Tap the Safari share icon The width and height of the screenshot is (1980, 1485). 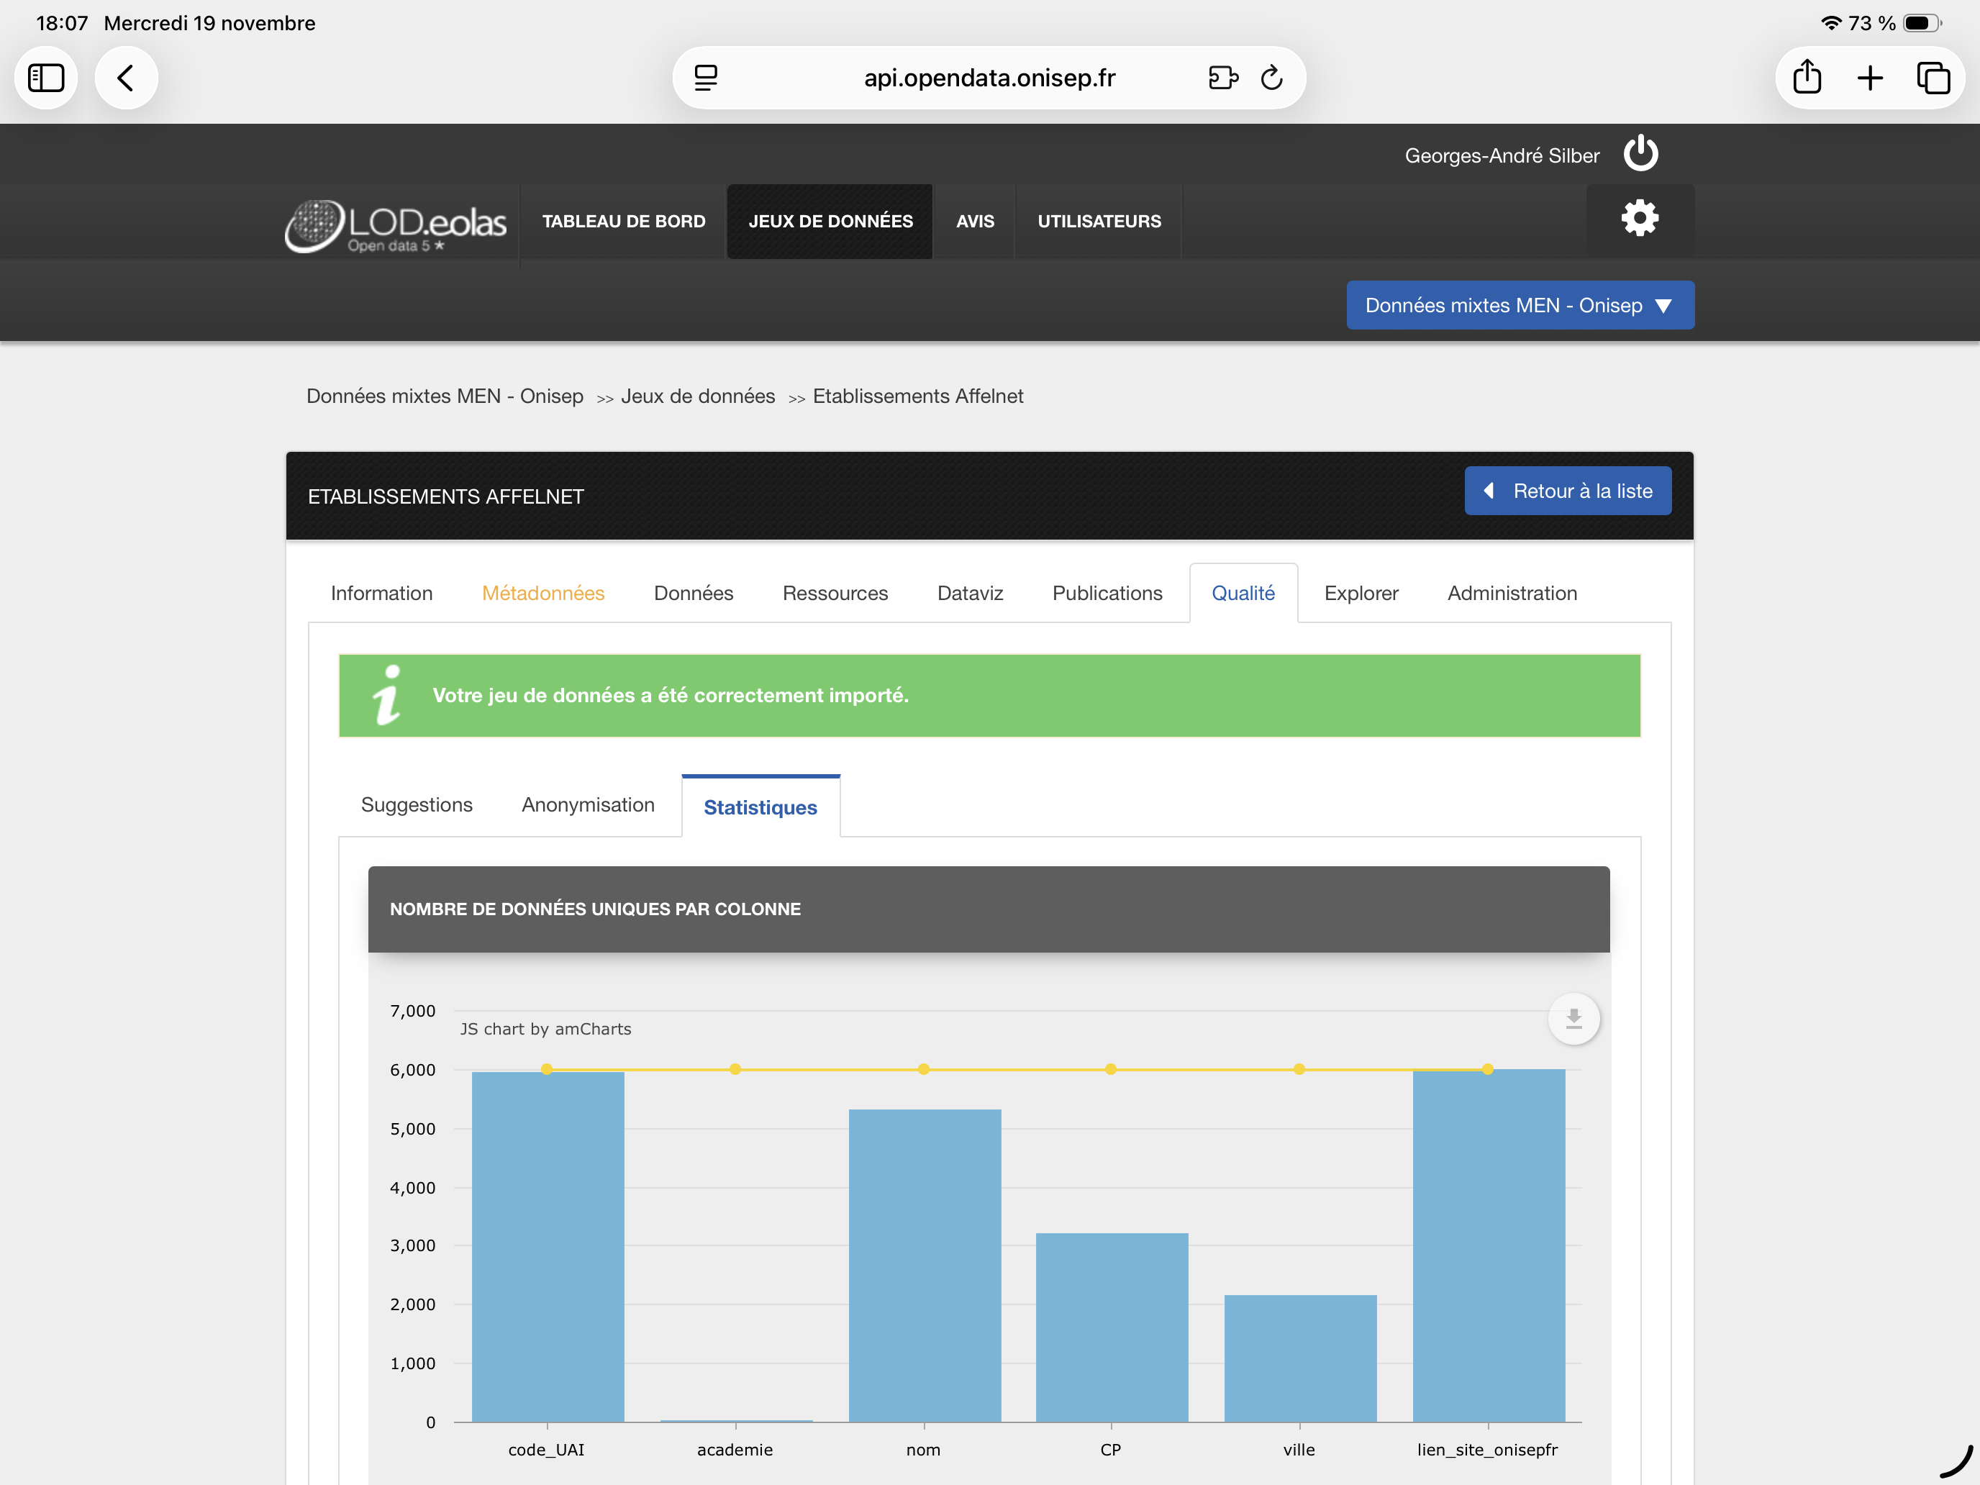pyautogui.click(x=1807, y=78)
